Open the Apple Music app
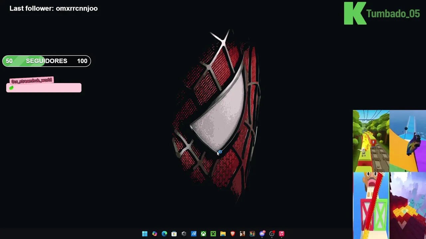 pyautogui.click(x=282, y=234)
